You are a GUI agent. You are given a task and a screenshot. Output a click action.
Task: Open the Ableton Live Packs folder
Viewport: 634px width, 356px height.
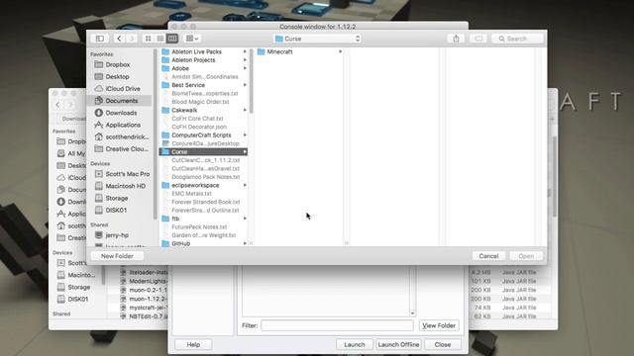(x=196, y=51)
